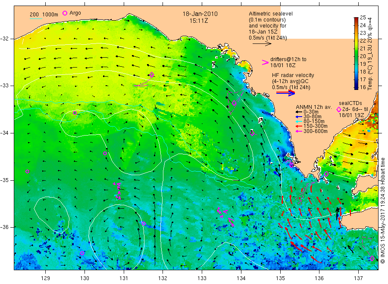
Task: Click seal CTD diamond near 136.2E 34.9S
Action: tap(326, 174)
